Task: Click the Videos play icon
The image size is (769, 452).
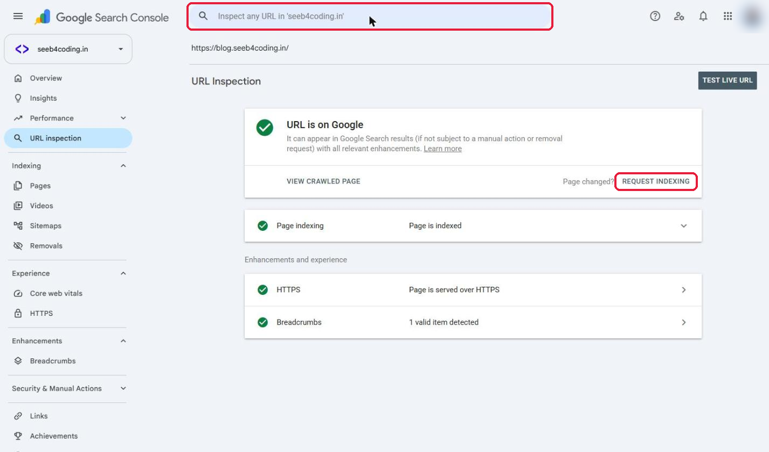Action: click(18, 206)
